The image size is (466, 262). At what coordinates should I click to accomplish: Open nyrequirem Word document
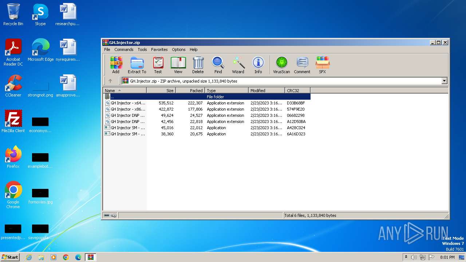pyautogui.click(x=68, y=50)
